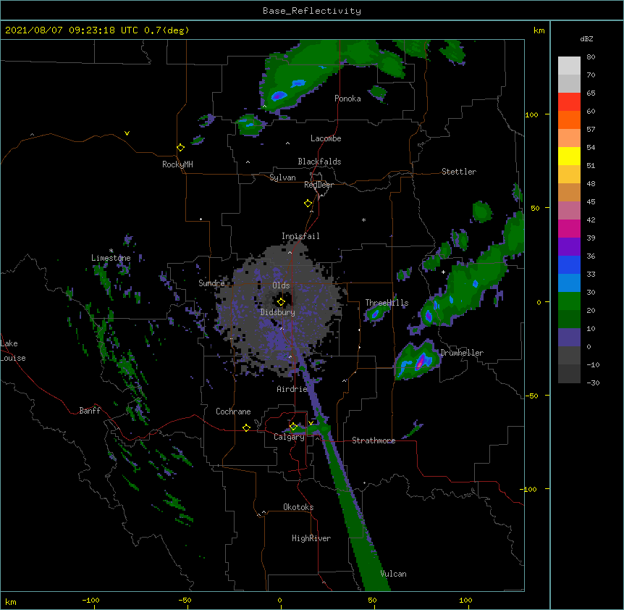This screenshot has width=624, height=610.
Task: Select the dBZ legend heading
Action: (586, 38)
